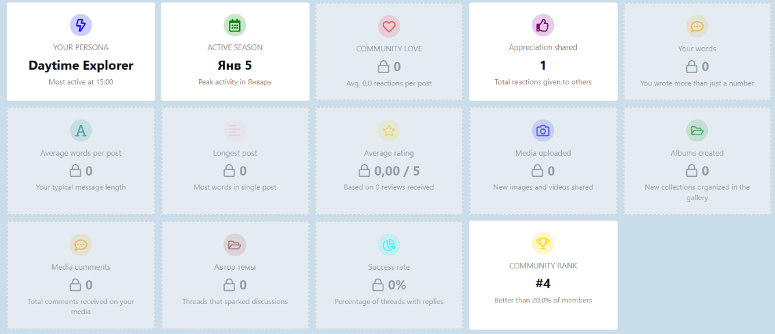Click the Daytime Explorer persona title
This screenshot has height=334, width=775.
(x=81, y=66)
